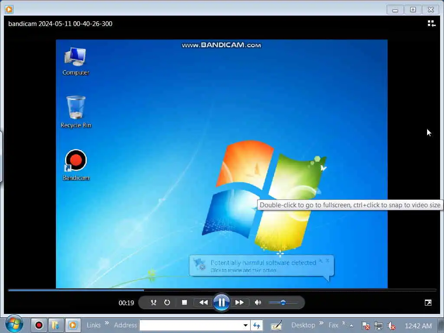Click the rewind previous button

pos(203,302)
